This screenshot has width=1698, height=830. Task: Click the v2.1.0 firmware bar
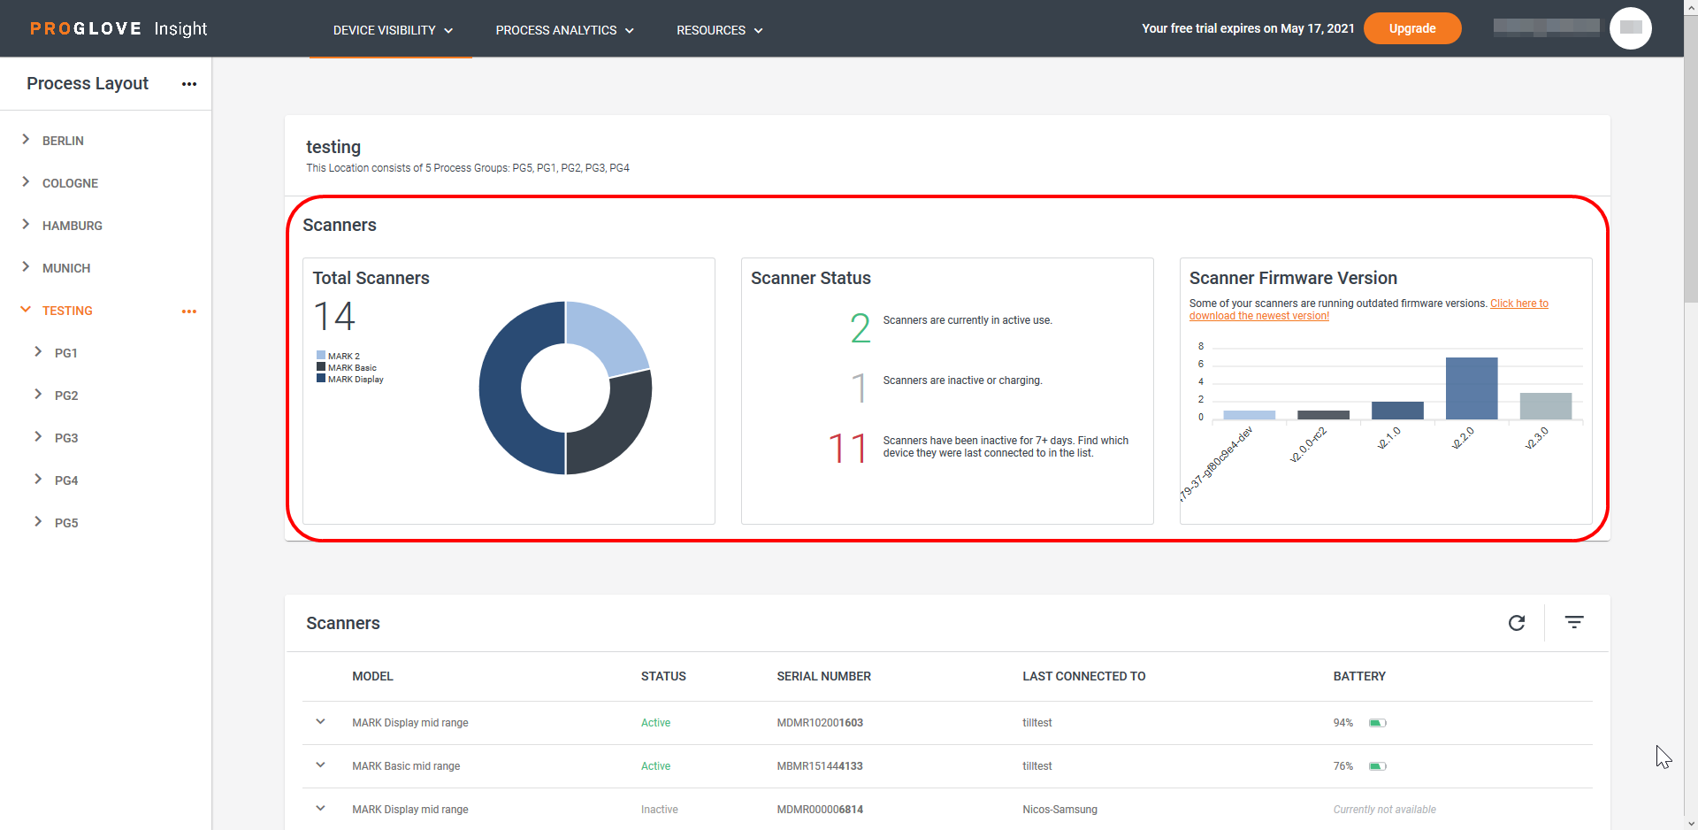(x=1397, y=411)
